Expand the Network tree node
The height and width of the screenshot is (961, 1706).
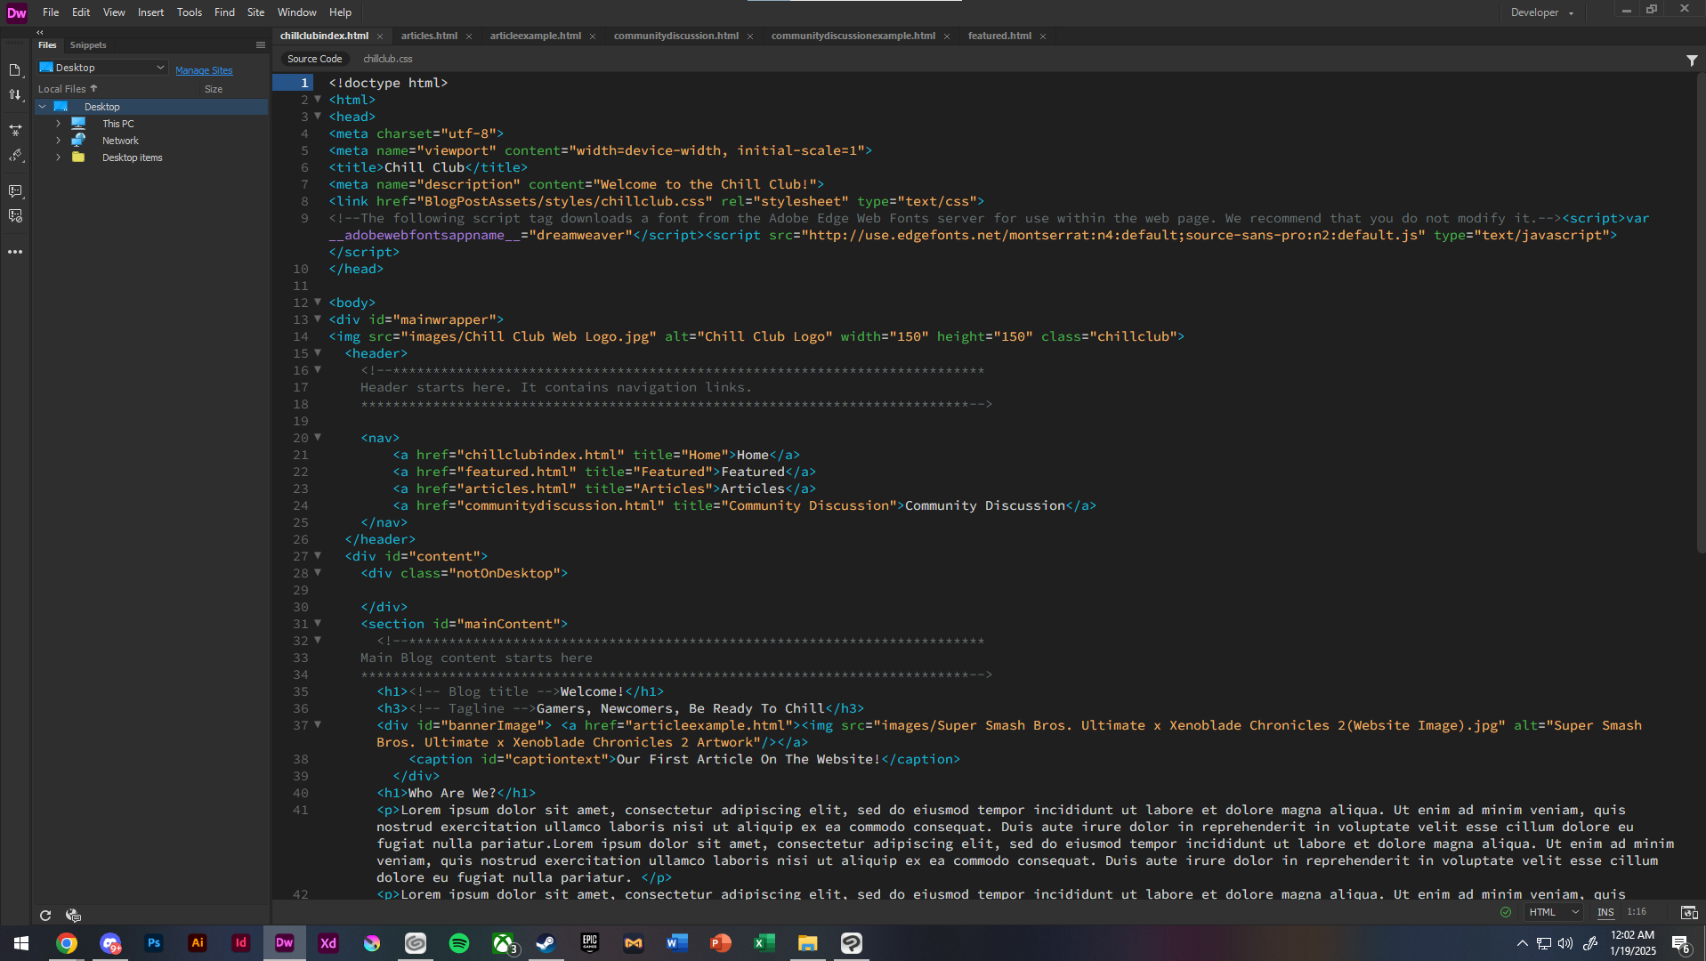click(x=59, y=141)
